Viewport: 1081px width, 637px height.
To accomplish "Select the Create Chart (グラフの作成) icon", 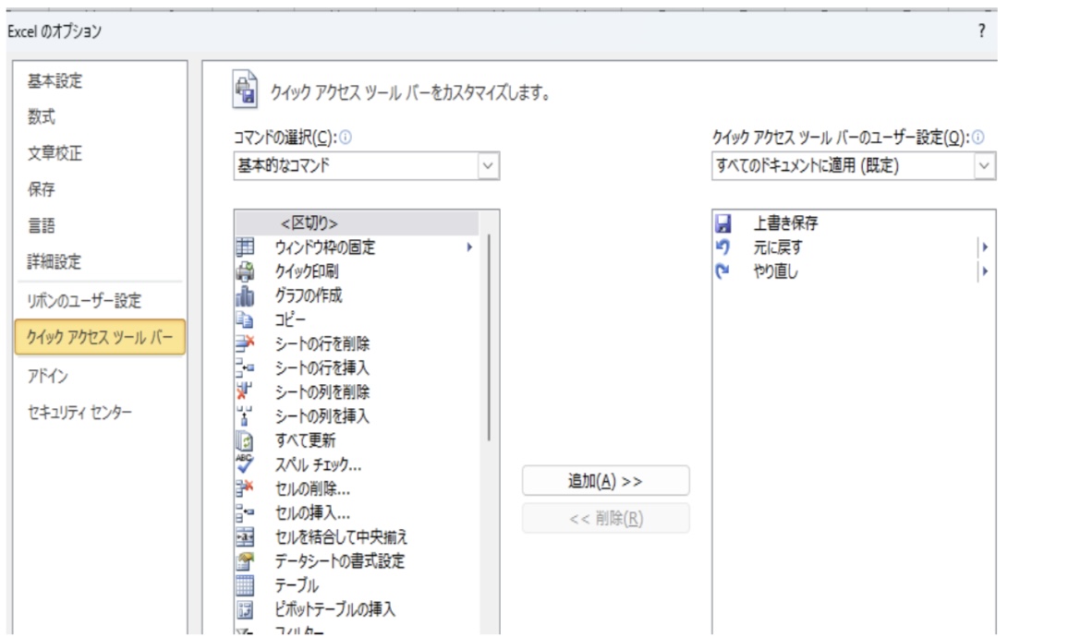I will coord(245,295).
